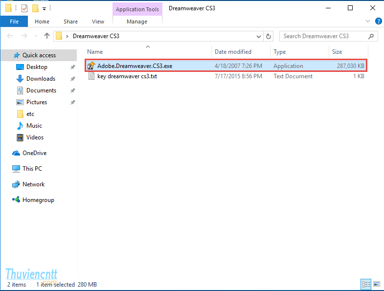Click the New folder icon in quick access toolbar
Screen dimensions: 384x291
tap(36, 8)
